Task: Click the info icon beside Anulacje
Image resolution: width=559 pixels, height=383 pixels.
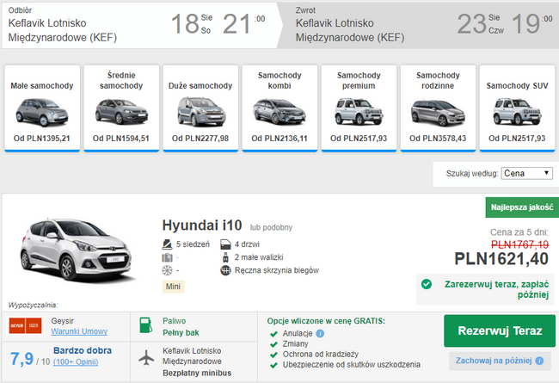Action: click(320, 334)
